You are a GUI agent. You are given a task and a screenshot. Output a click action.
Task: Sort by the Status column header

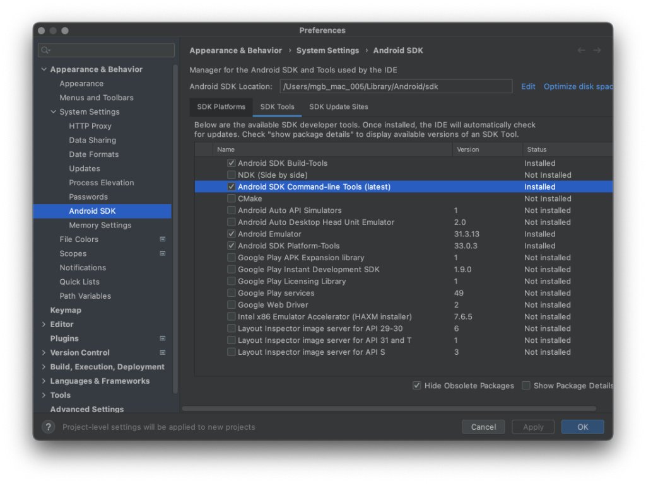(568, 149)
